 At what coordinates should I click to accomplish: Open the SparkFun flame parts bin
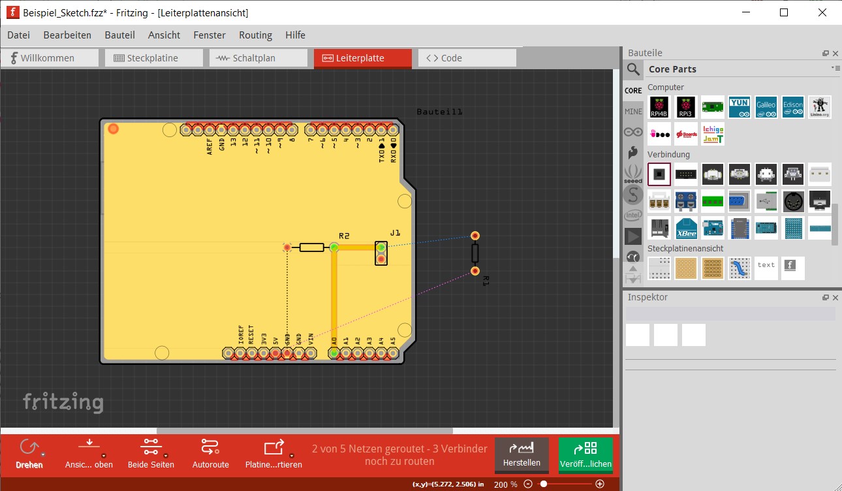tap(633, 153)
